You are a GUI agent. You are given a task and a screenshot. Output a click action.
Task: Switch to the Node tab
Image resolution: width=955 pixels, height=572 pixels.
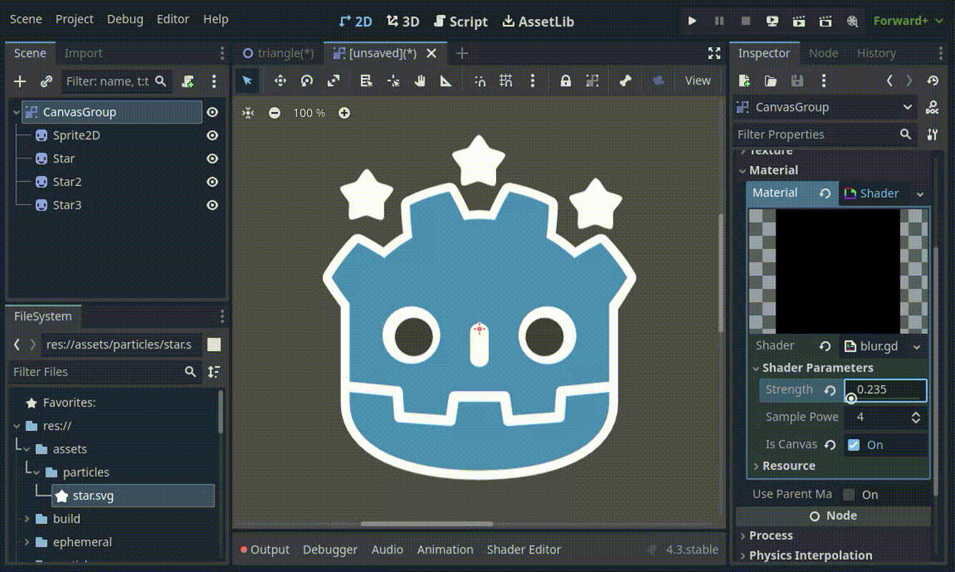click(823, 53)
